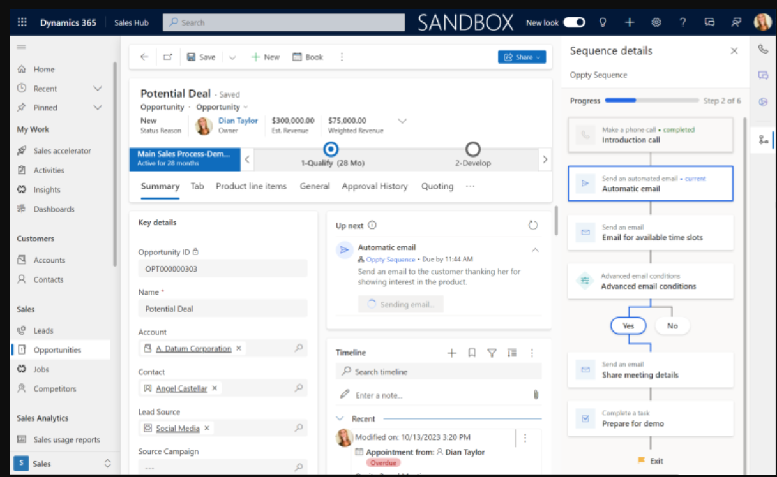Open the timeline filter funnel icon
This screenshot has width=777, height=477.
click(492, 353)
